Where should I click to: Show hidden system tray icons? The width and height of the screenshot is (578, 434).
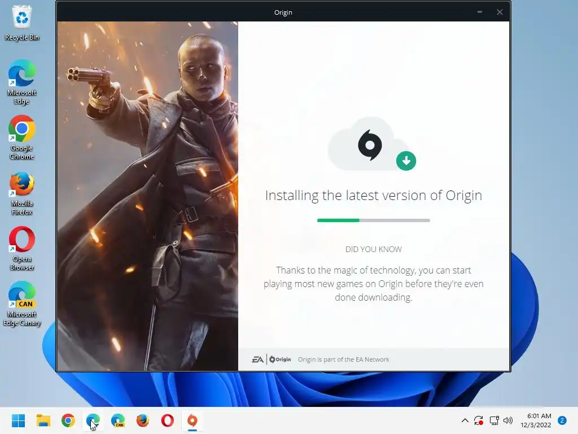(465, 420)
